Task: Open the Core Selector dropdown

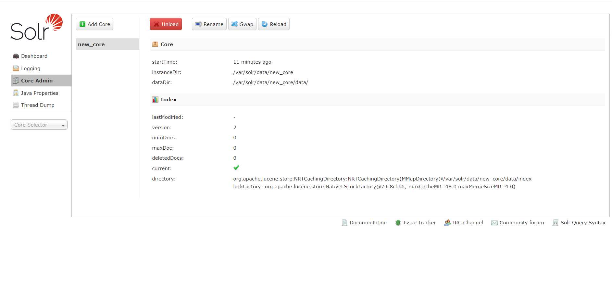Action: (39, 125)
